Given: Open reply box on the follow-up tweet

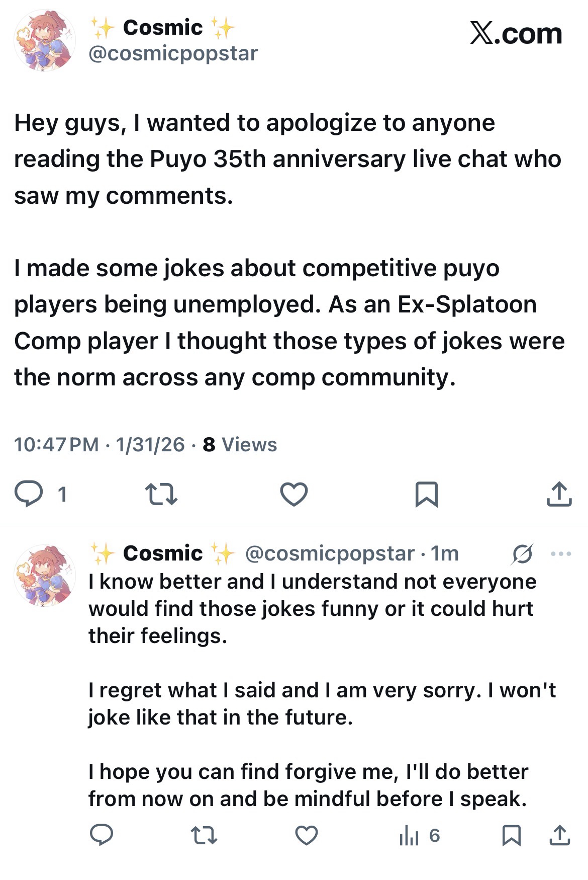Looking at the screenshot, I should pyautogui.click(x=102, y=836).
